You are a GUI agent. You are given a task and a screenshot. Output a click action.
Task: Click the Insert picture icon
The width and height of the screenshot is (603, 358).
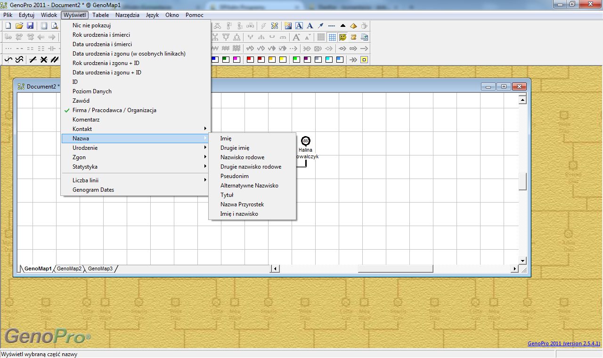tap(288, 25)
